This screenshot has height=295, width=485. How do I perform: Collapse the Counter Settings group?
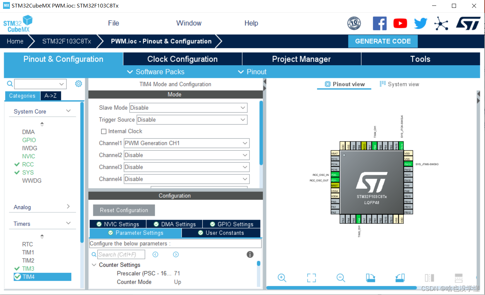(94, 265)
